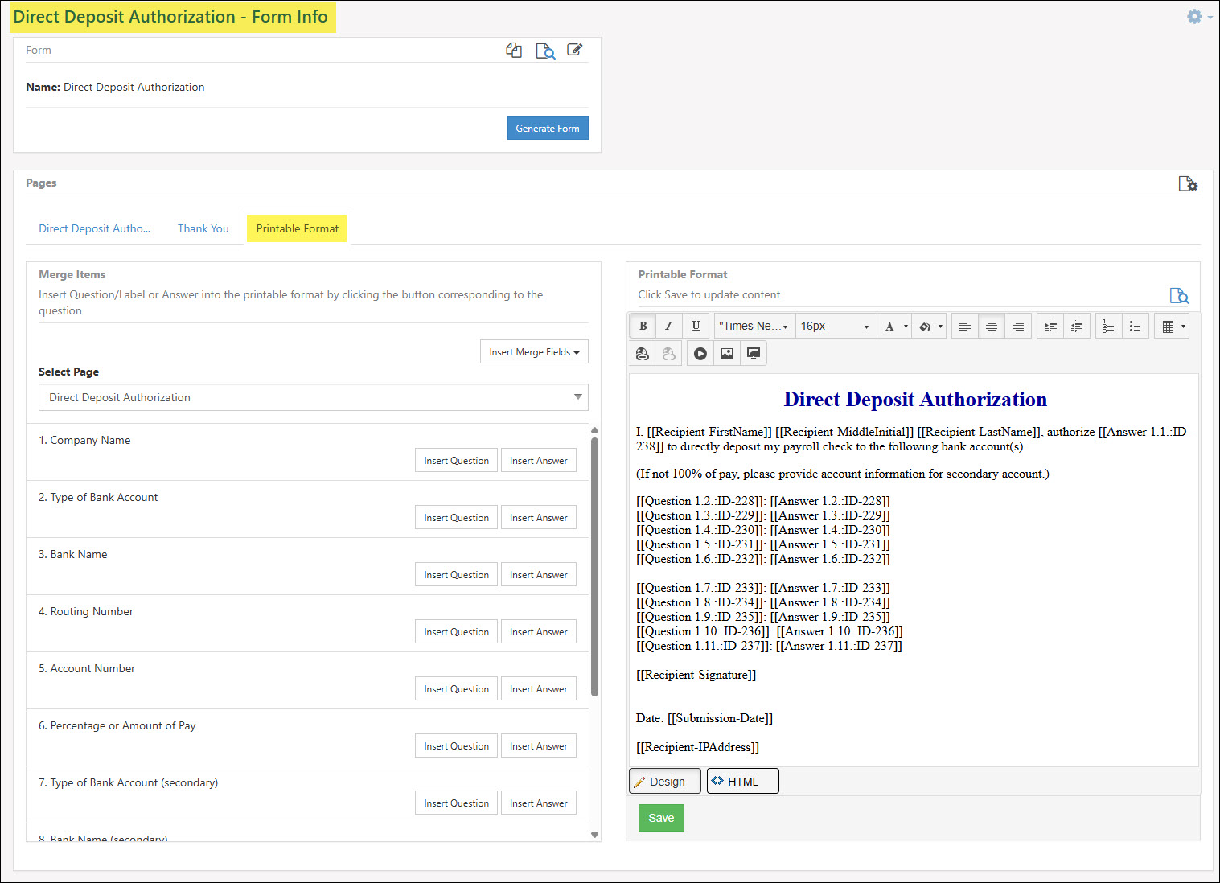Click the [[Question 1.11.:ID-237]] line
The height and width of the screenshot is (883, 1220).
(x=769, y=646)
